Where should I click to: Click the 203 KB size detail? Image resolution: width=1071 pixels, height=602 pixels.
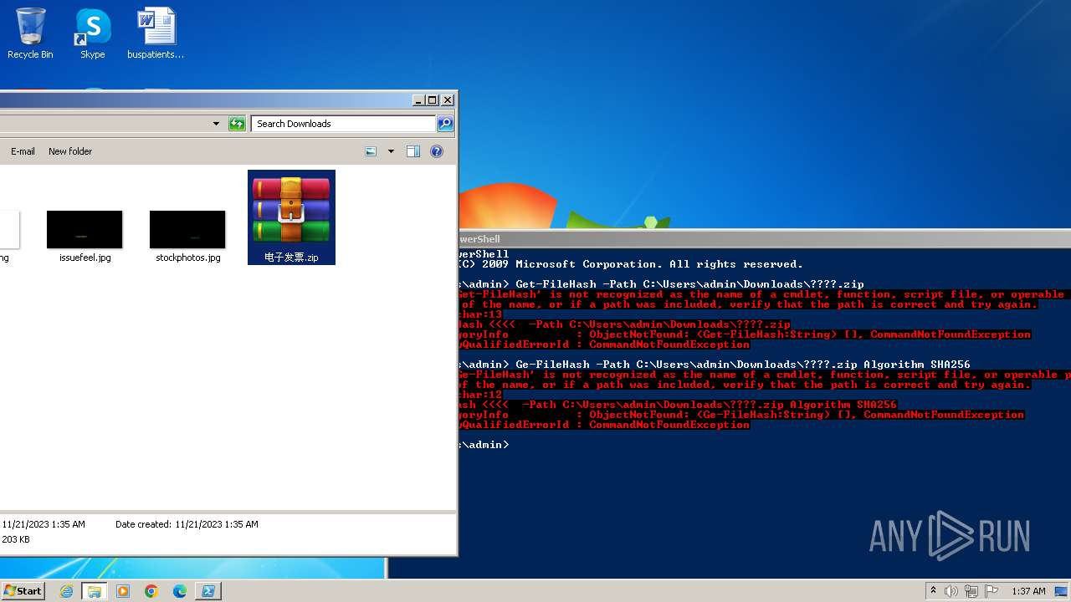(x=16, y=539)
